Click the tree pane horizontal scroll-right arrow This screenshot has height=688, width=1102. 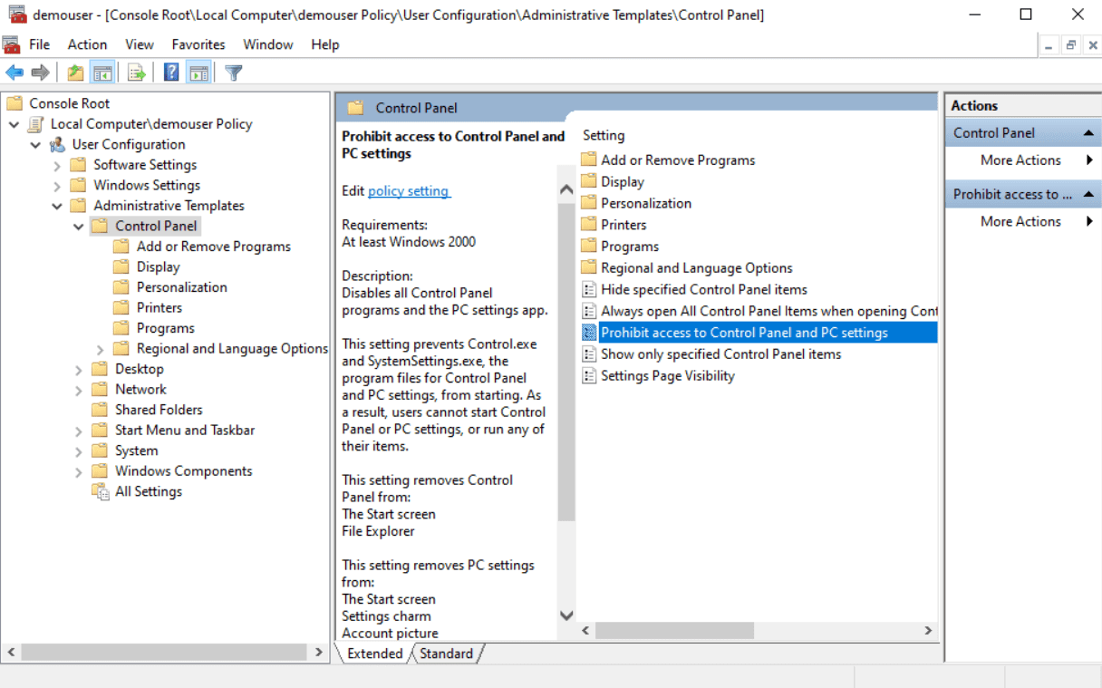pyautogui.click(x=319, y=652)
